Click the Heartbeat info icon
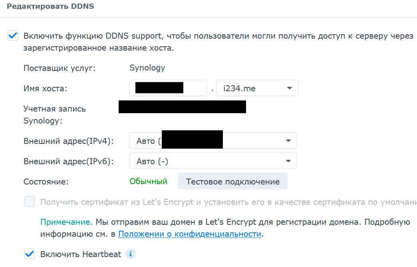The width and height of the screenshot is (417, 267). tap(131, 254)
